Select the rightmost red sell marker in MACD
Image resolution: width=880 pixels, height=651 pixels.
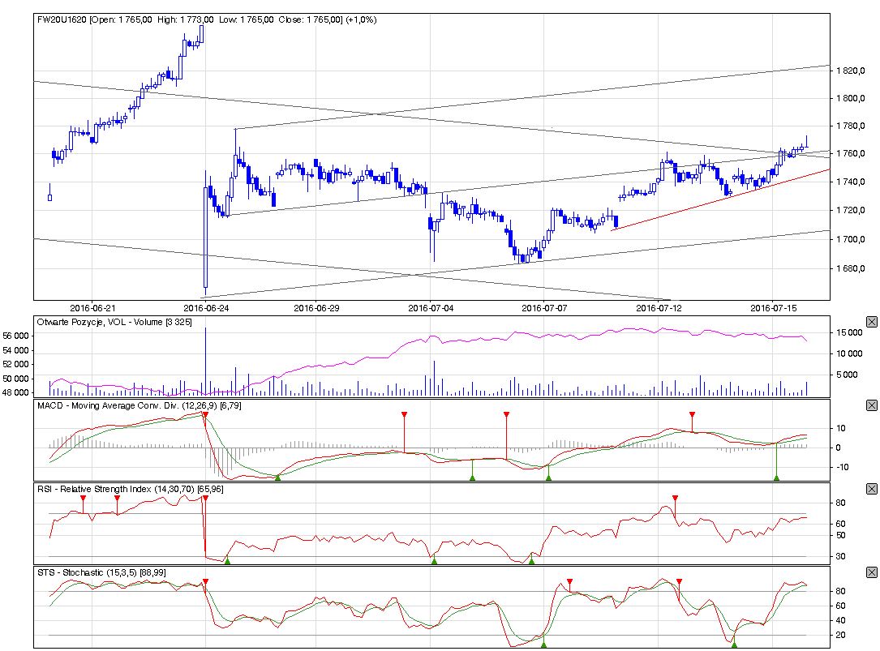click(x=692, y=415)
